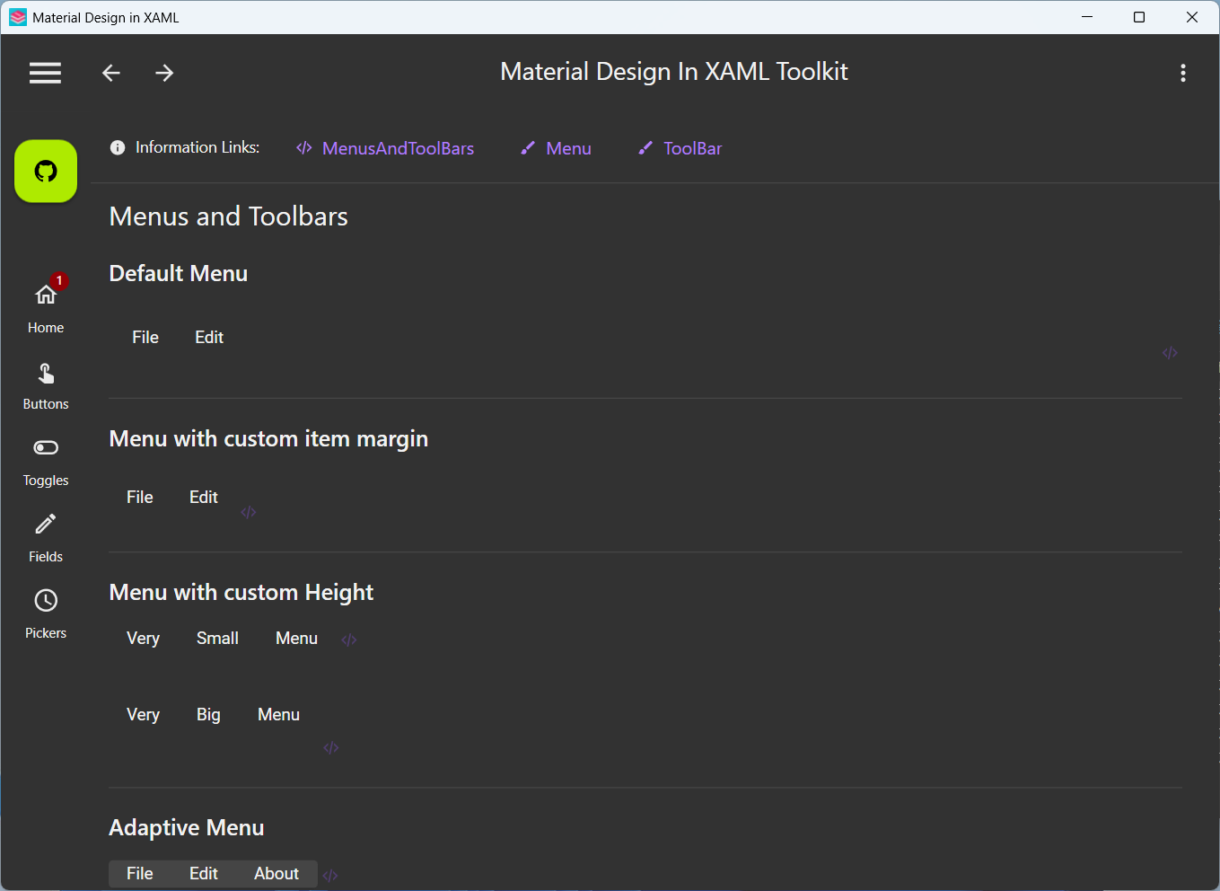Viewport: 1220px width, 891px height.
Task: Show XAML code for Very Big Menu
Action: click(331, 748)
